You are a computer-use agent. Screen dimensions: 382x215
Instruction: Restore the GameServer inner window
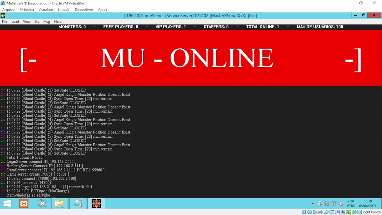pyautogui.click(x=363, y=15)
